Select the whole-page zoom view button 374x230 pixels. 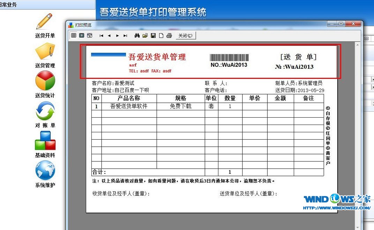tap(74, 36)
